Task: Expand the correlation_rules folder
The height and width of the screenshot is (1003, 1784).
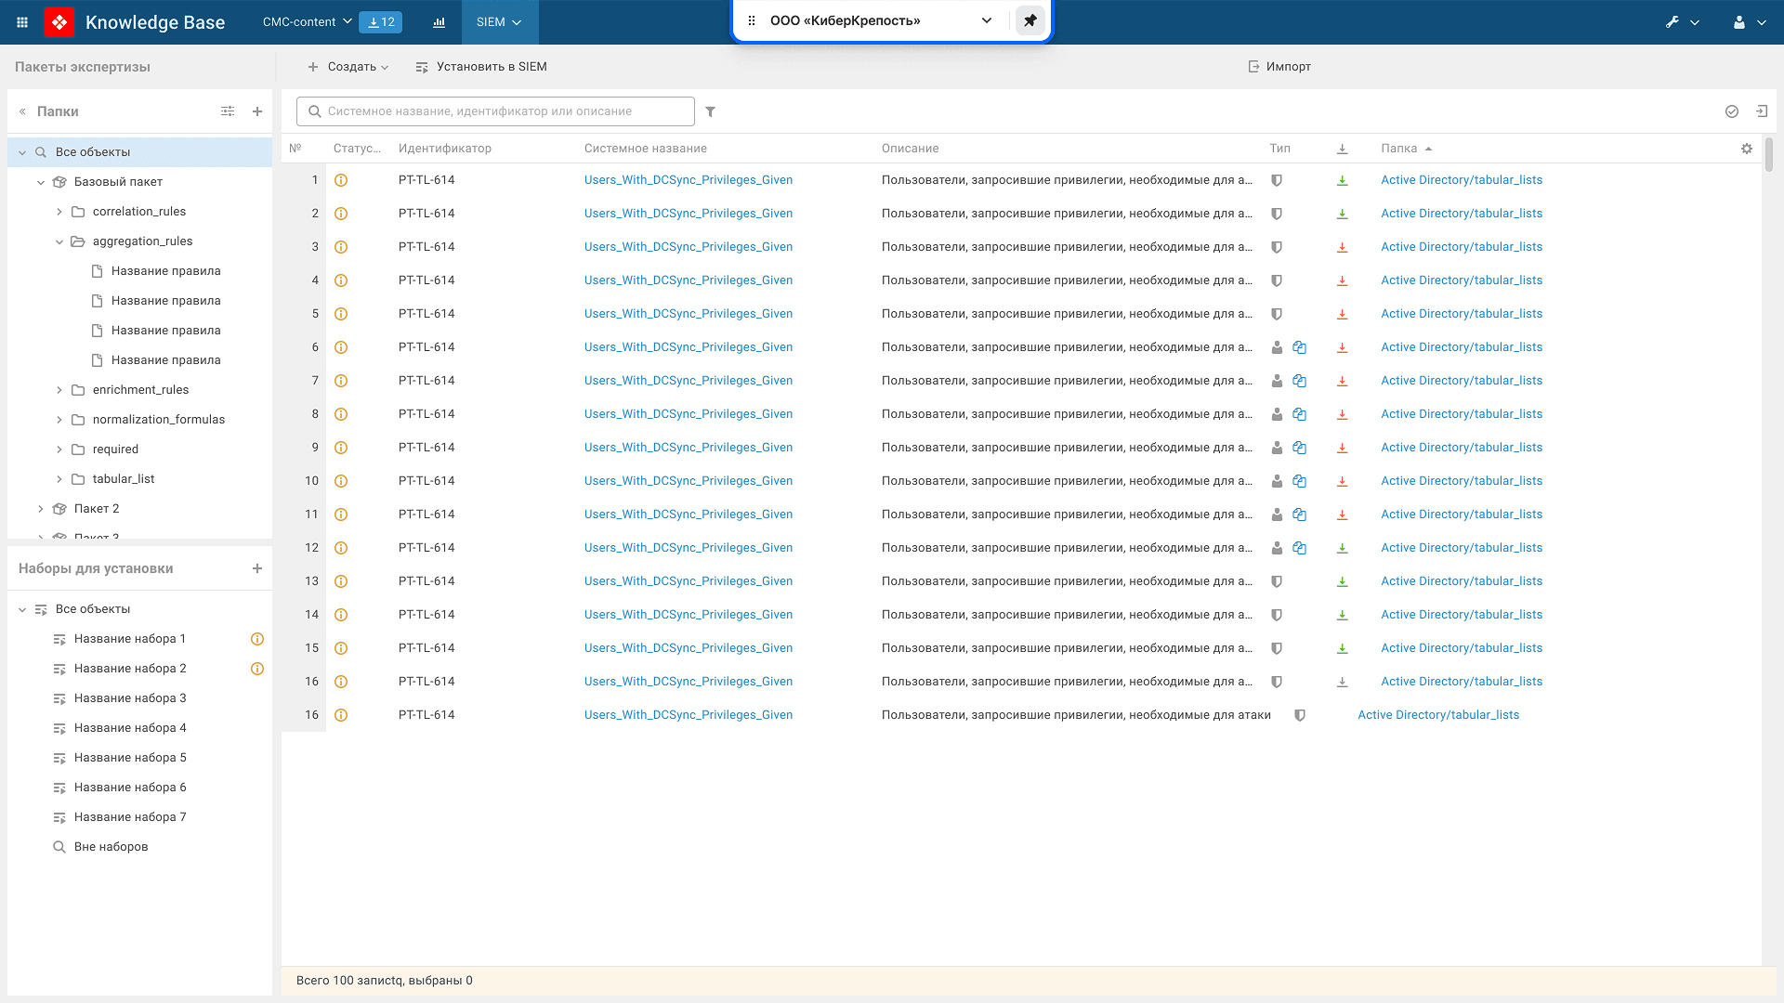Action: [x=59, y=212]
